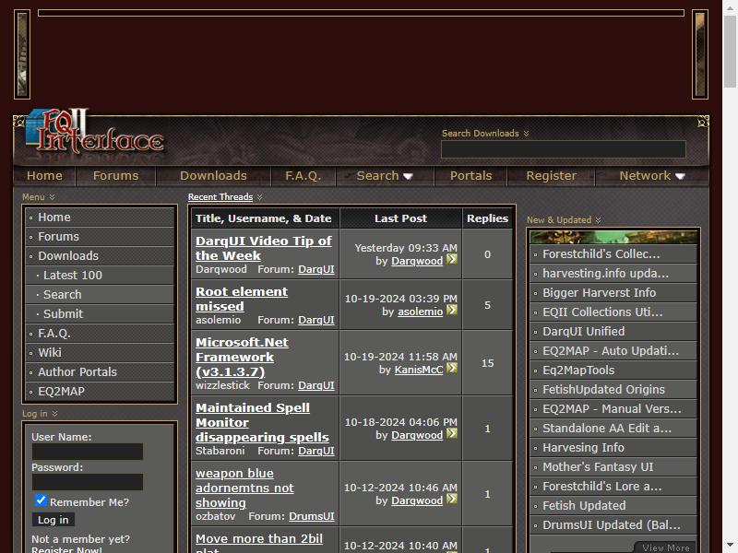Open Home in the top navigation bar
The height and width of the screenshot is (553, 738).
[44, 176]
